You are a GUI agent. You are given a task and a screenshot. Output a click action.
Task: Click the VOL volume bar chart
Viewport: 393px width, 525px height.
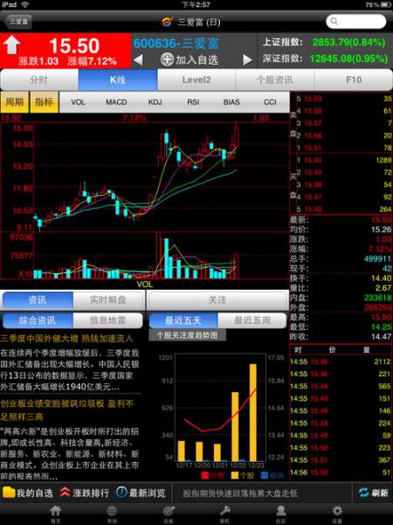[145, 255]
